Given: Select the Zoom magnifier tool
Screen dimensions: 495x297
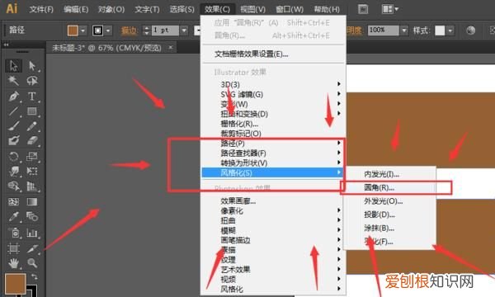Looking at the screenshot, I should pos(32,263).
